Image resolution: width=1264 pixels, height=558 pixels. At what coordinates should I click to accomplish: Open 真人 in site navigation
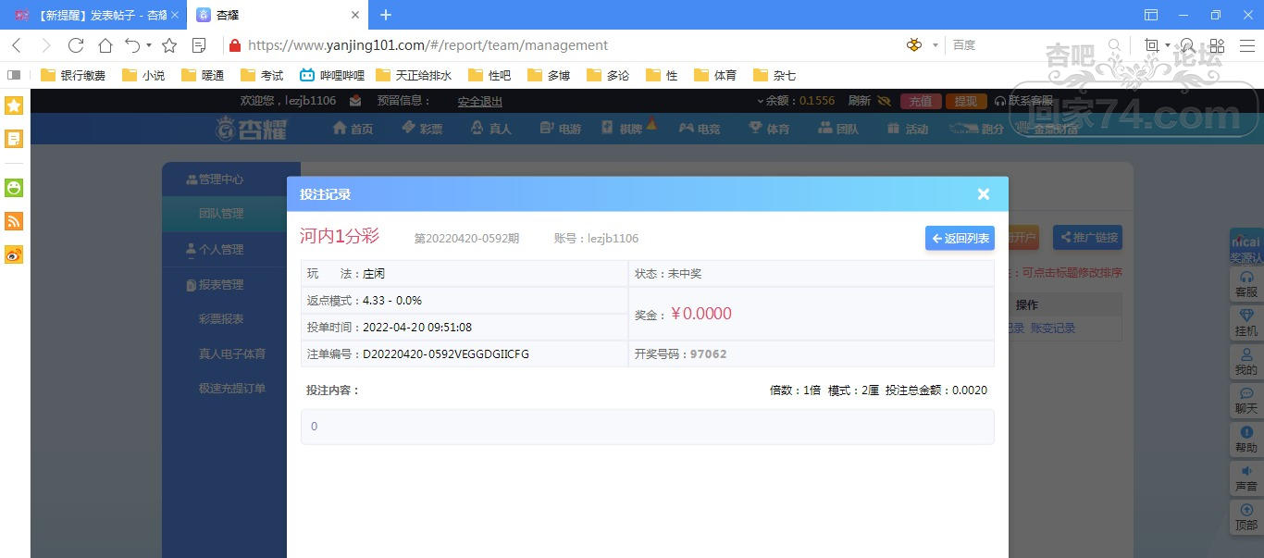click(491, 129)
